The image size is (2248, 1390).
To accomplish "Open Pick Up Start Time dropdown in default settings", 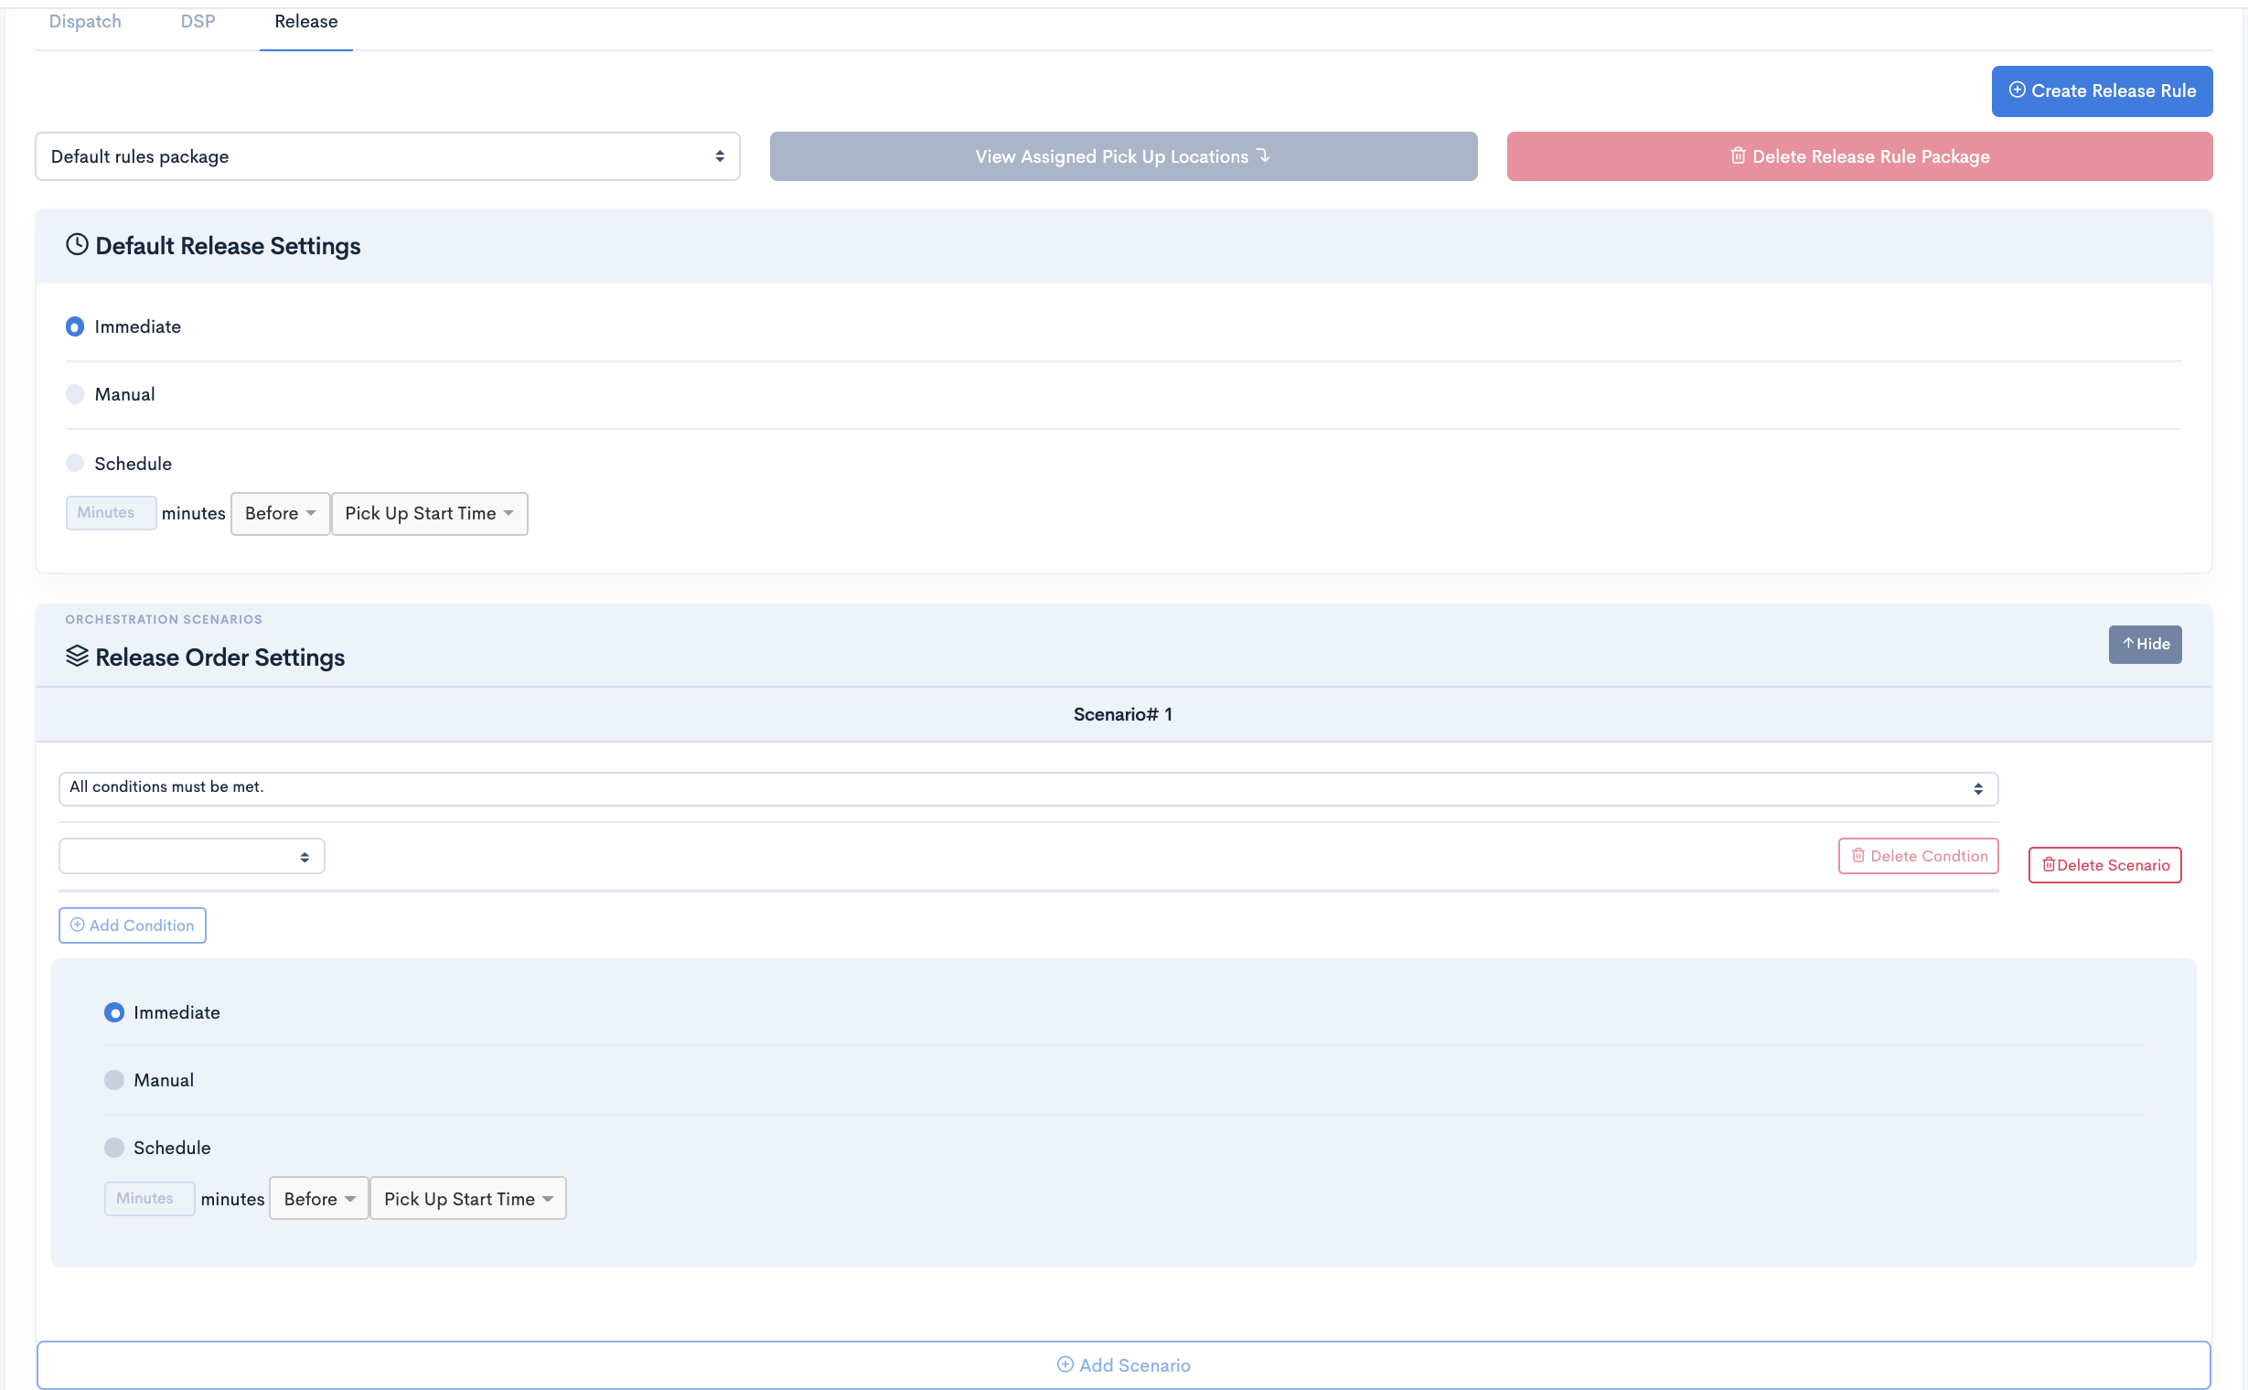I will [429, 513].
